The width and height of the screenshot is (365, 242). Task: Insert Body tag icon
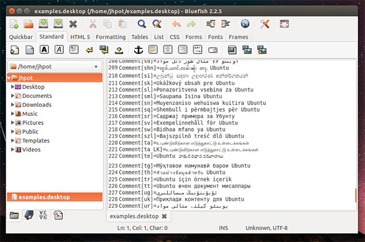point(30,50)
